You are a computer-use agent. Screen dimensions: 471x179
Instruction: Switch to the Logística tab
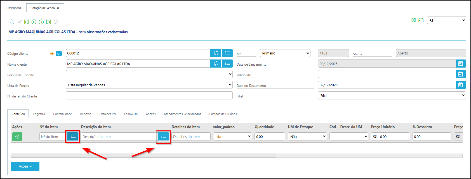click(39, 114)
